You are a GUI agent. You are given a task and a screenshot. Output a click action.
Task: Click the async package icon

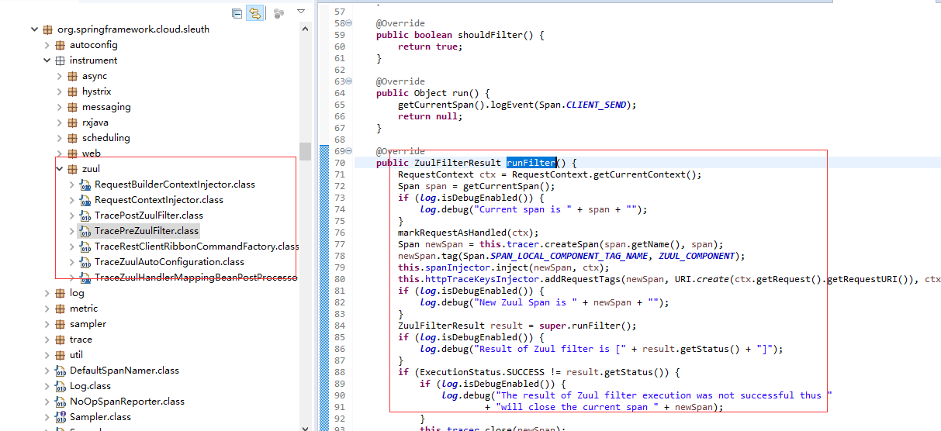tap(71, 76)
